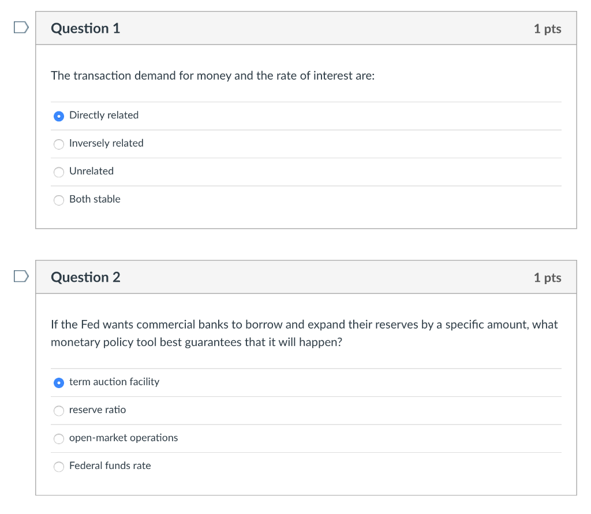Image resolution: width=591 pixels, height=514 pixels.
Task: Click the 'Directly related' answer text
Action: click(103, 115)
